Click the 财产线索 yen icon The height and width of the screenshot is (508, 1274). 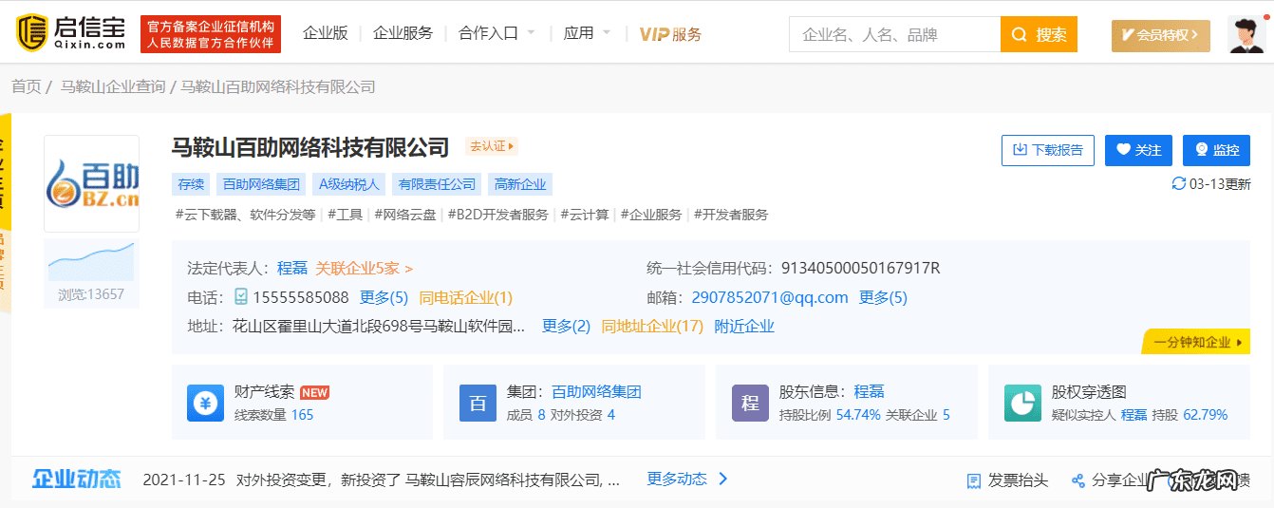click(x=205, y=403)
